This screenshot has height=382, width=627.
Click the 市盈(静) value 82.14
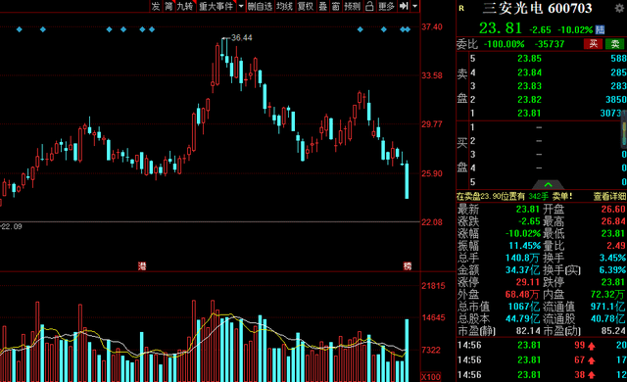pos(528,331)
